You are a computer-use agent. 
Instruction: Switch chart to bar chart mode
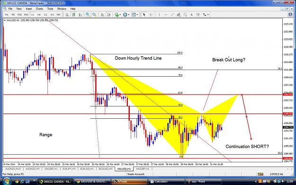click(67, 15)
